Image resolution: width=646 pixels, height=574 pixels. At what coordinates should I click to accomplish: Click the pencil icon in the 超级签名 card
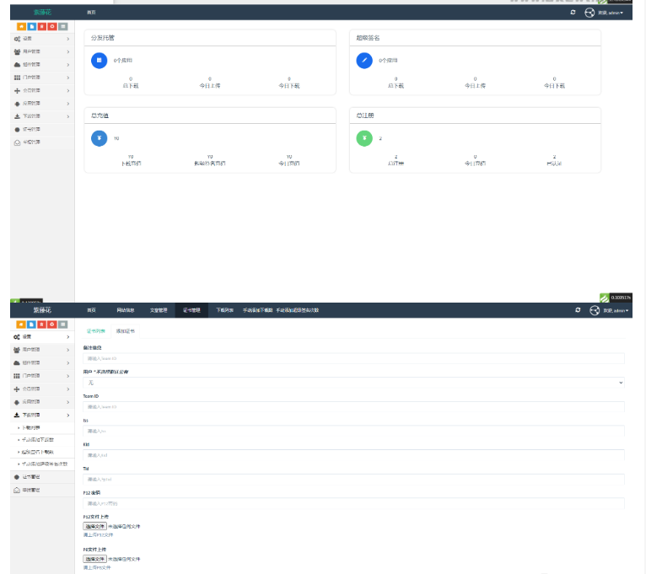point(363,60)
